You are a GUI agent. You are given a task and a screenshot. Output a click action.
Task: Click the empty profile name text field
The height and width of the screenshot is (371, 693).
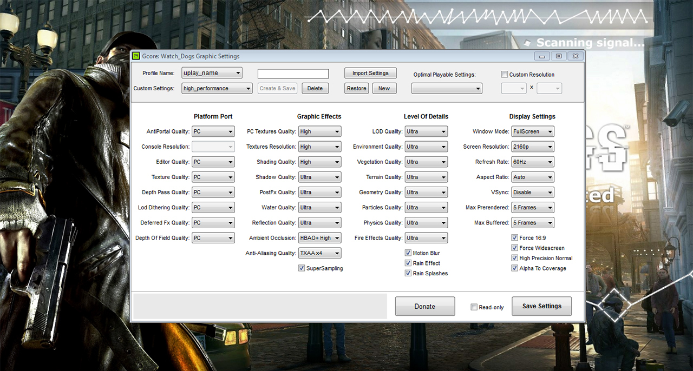(x=293, y=74)
